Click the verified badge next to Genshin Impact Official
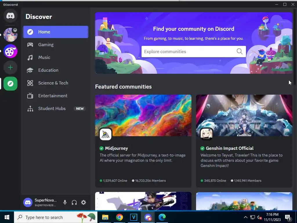 coord(202,148)
